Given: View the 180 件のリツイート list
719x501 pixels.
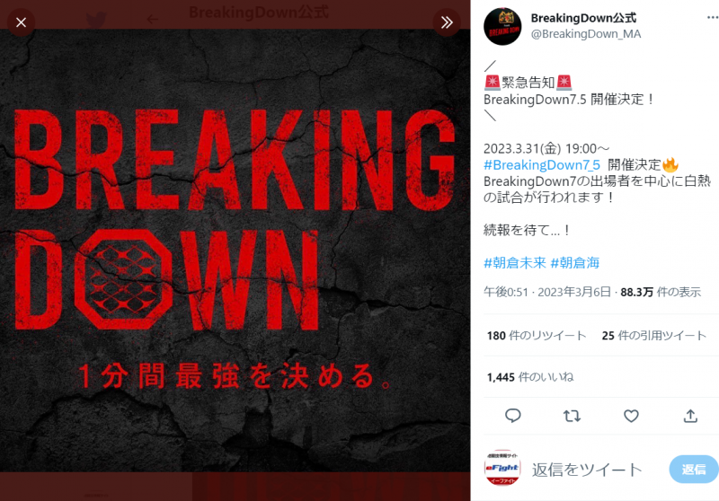Looking at the screenshot, I should pos(536,336).
